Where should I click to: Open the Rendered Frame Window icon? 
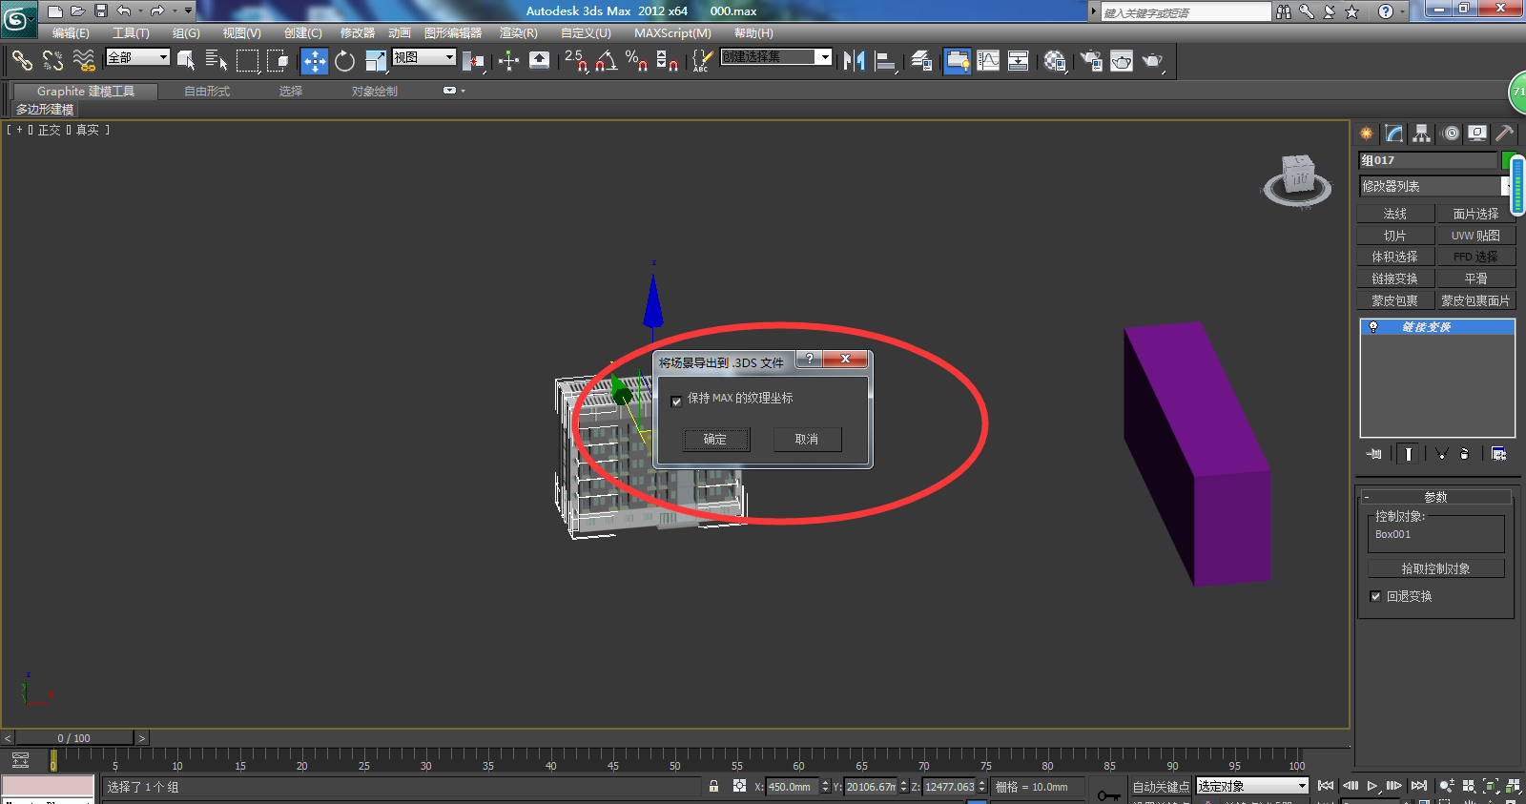pos(1122,61)
